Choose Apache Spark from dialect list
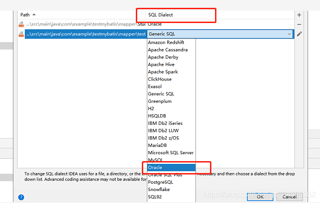This screenshot has height=203, width=320. click(x=171, y=72)
